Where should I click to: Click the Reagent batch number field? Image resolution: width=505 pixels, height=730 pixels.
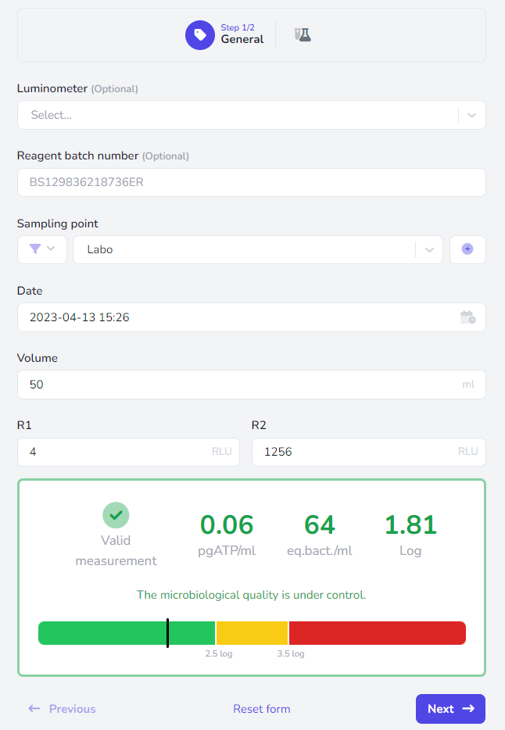[x=252, y=182]
